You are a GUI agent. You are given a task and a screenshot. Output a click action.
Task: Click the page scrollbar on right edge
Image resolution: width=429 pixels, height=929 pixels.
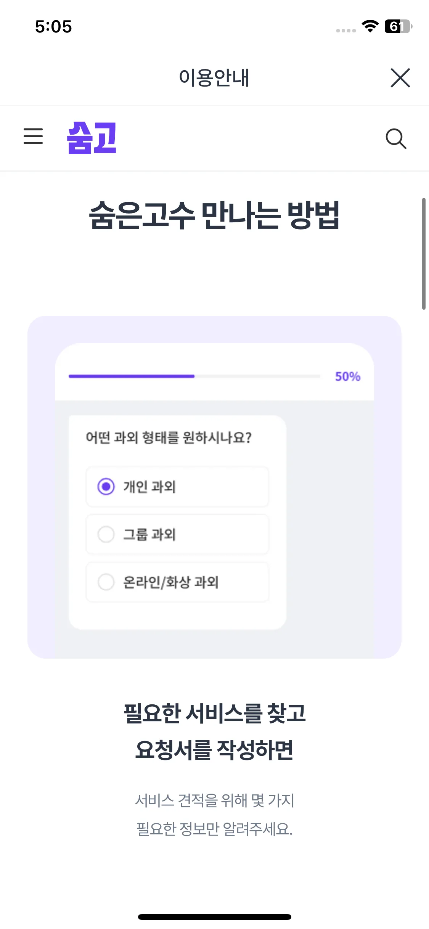click(423, 254)
